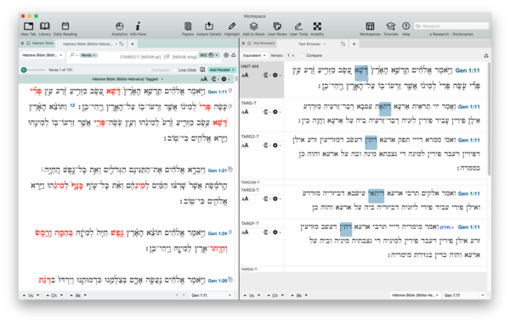Open the Verses count dropdown
The width and height of the screenshot is (510, 324).
point(291,55)
